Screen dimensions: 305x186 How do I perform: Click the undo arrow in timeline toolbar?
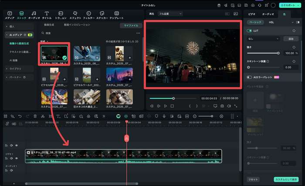(20, 116)
